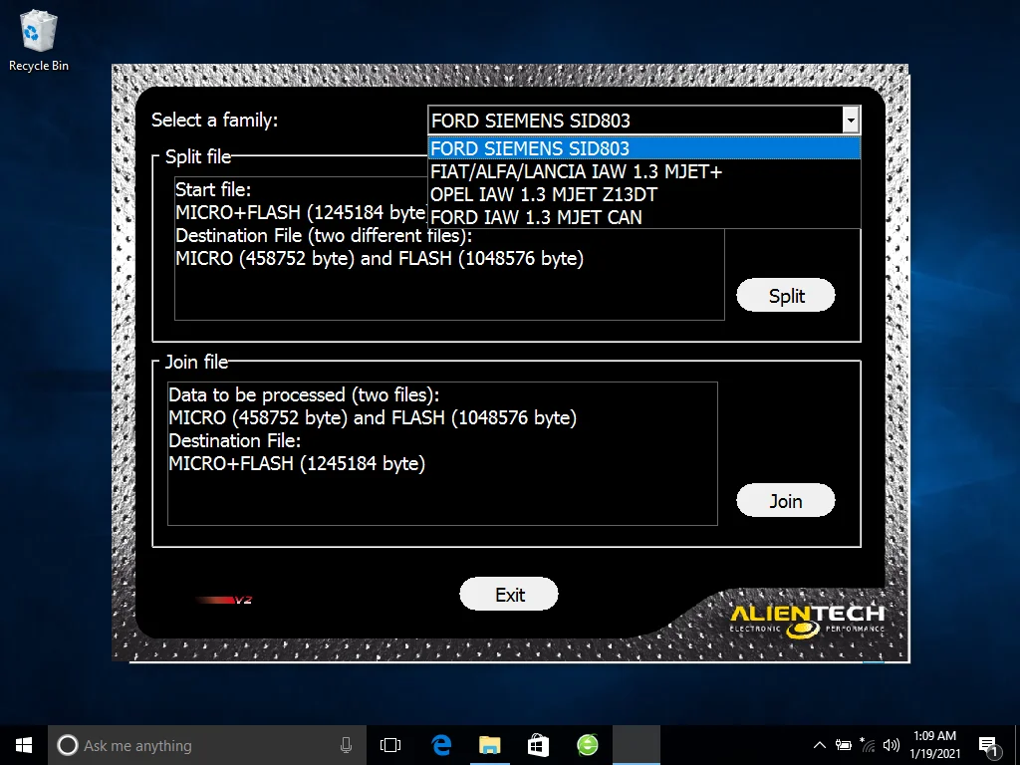Open network Wi-Fi tray icon
1020x765 pixels.
868,745
